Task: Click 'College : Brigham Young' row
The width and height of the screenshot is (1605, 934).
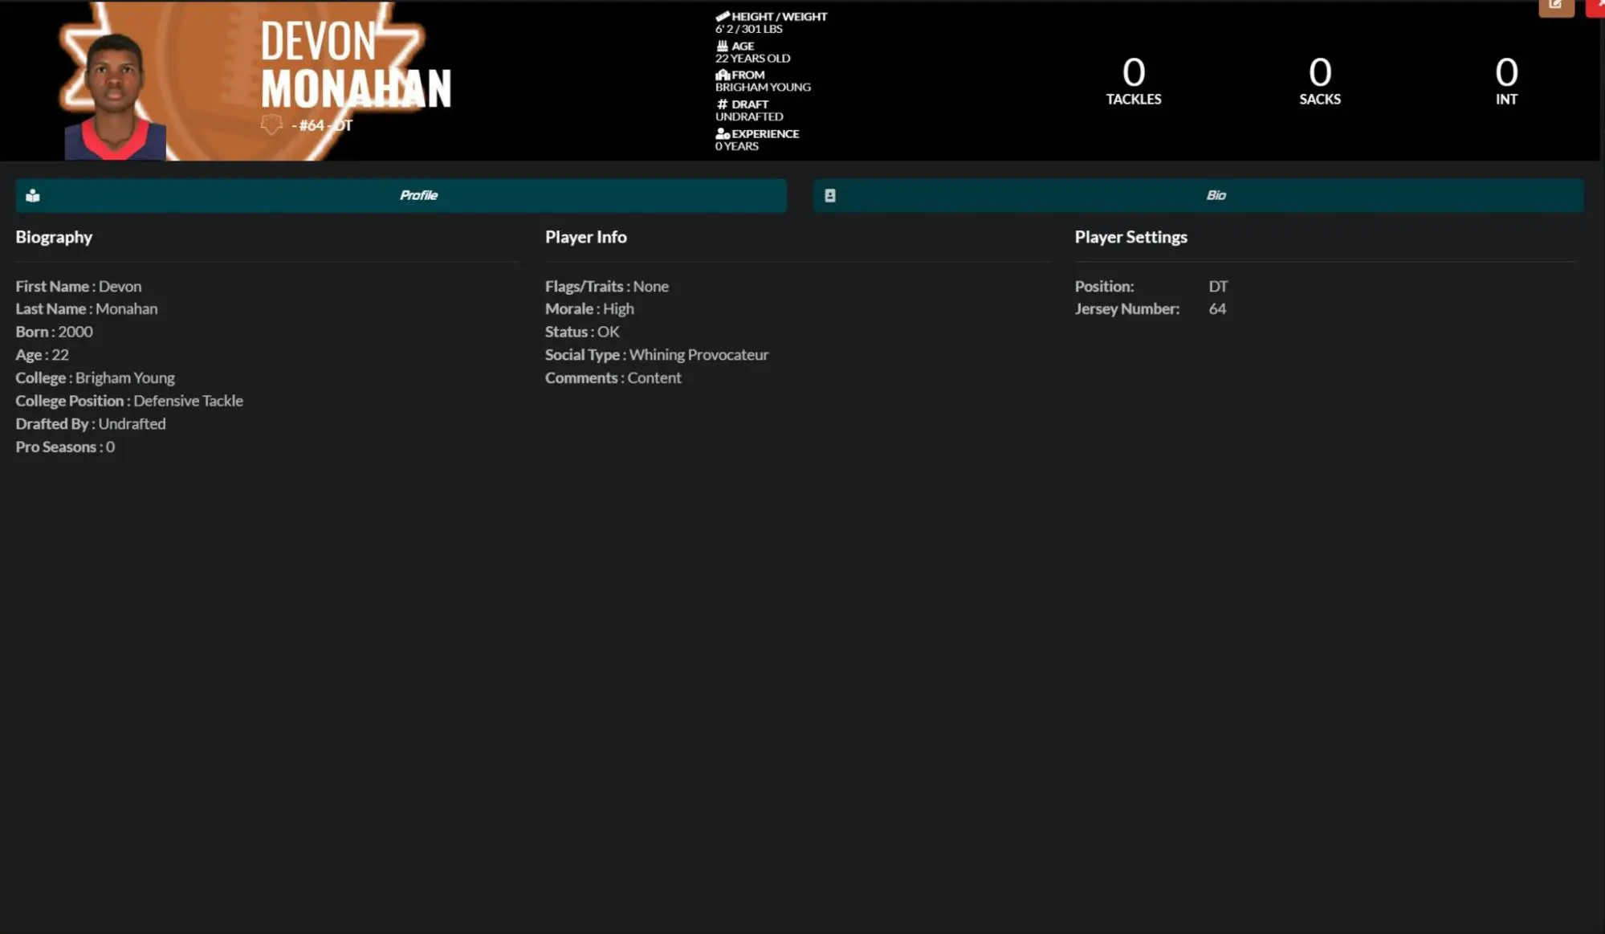Action: click(95, 377)
